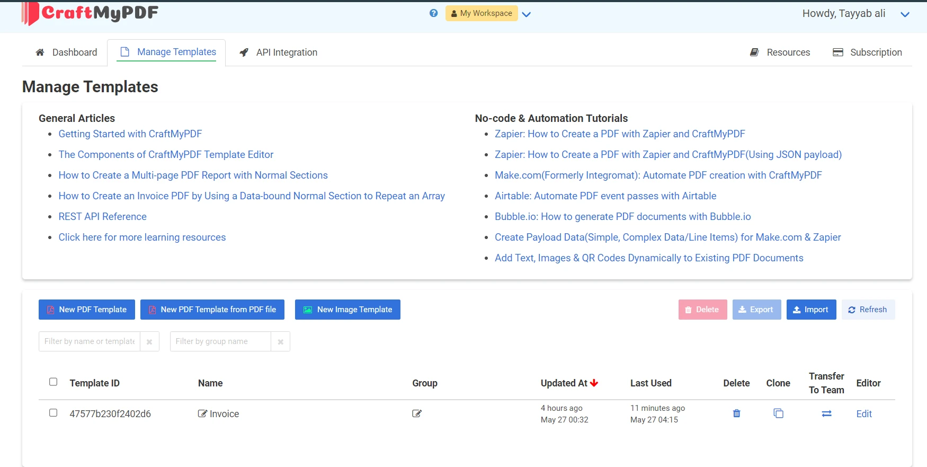Viewport: 927px width, 467px height.
Task: Open Multi-page PDF Report article
Action: tap(193, 175)
